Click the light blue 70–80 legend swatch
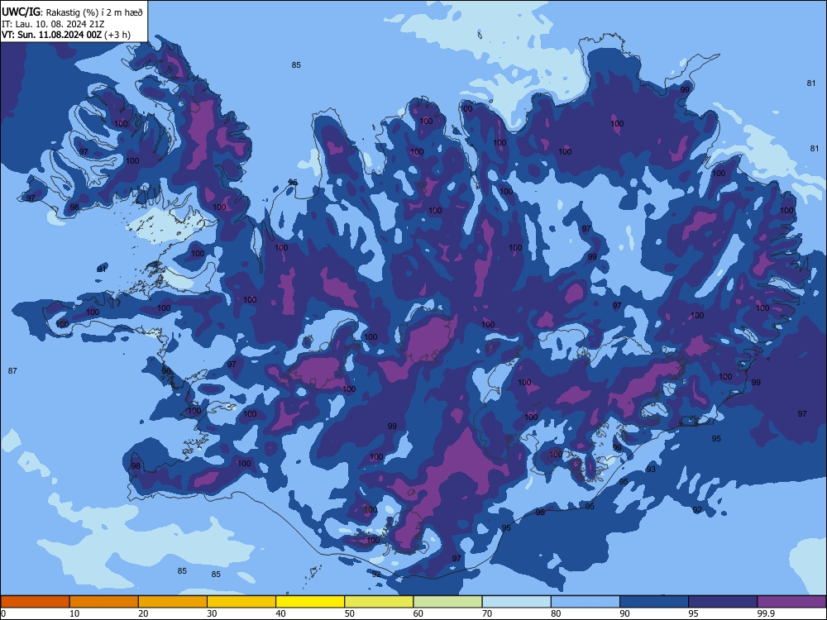The image size is (827, 620). (x=517, y=602)
